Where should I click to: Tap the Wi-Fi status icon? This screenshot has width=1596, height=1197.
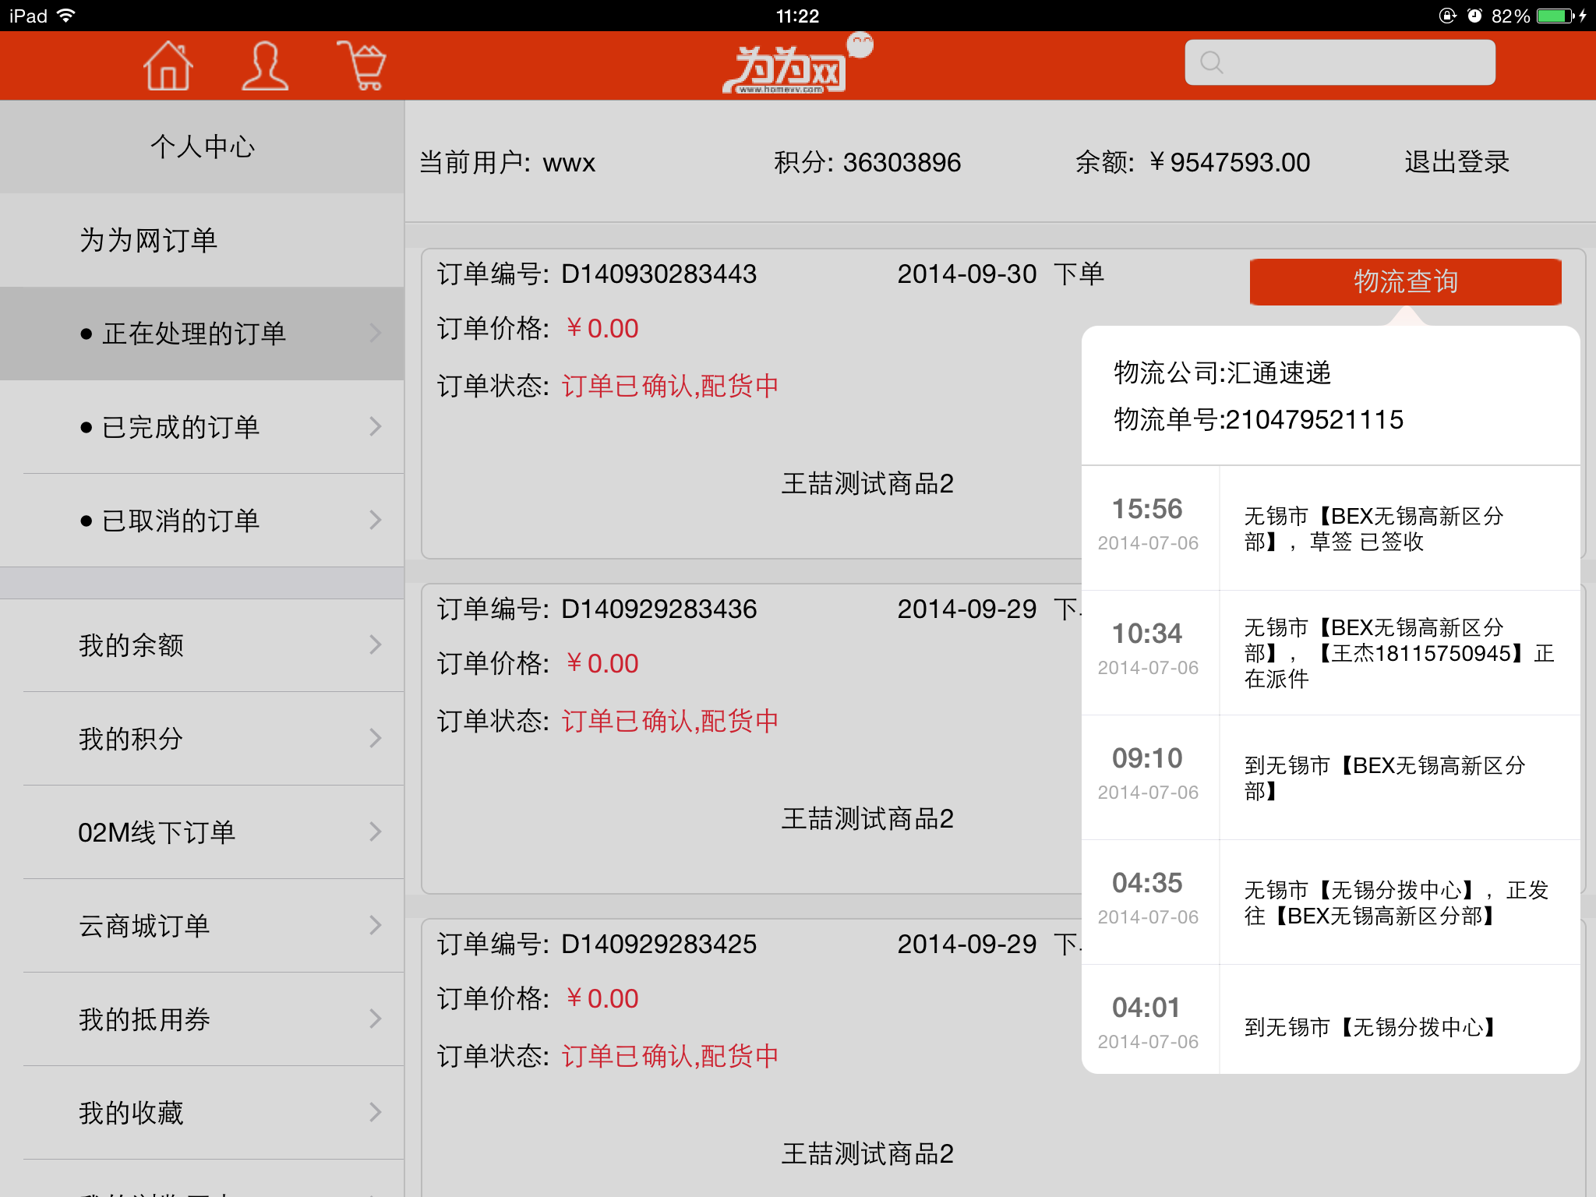coord(66,16)
